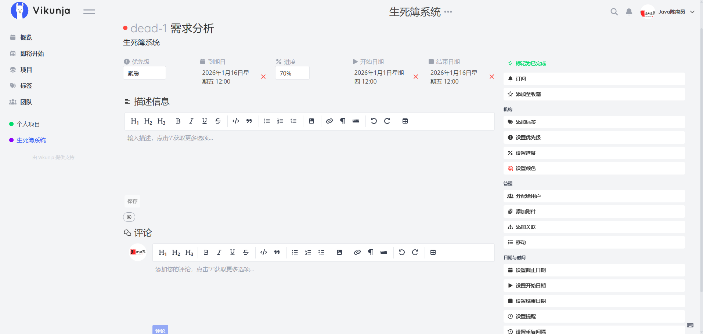Remove the start date with red X

416,77
